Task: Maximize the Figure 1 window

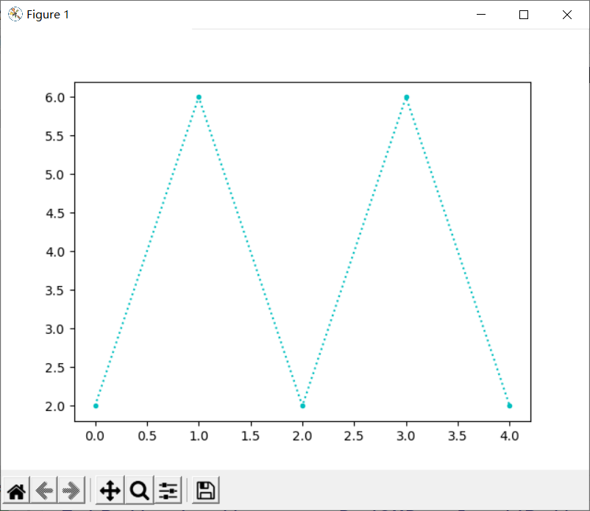Action: point(524,14)
